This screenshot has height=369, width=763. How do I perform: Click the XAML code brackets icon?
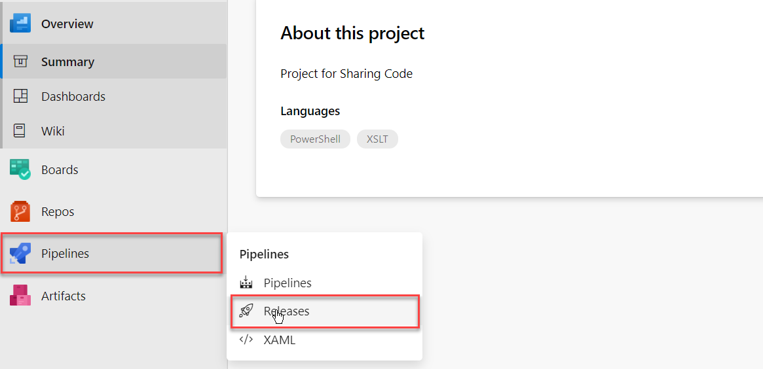[246, 340]
